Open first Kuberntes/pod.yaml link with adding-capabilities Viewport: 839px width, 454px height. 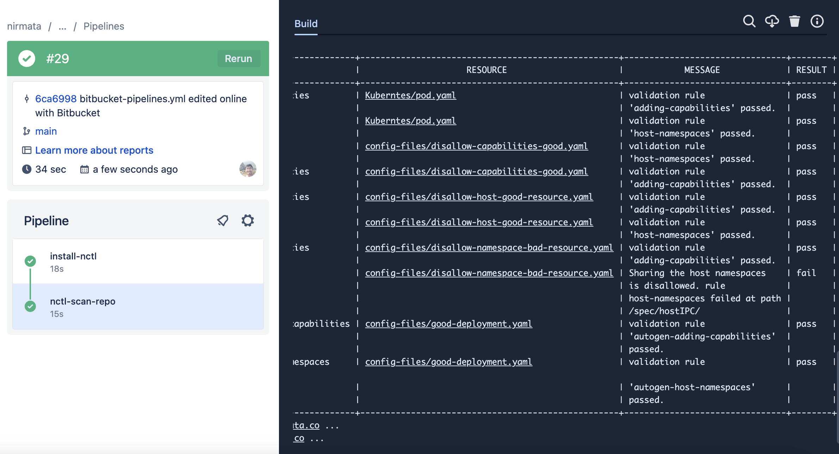click(x=410, y=95)
